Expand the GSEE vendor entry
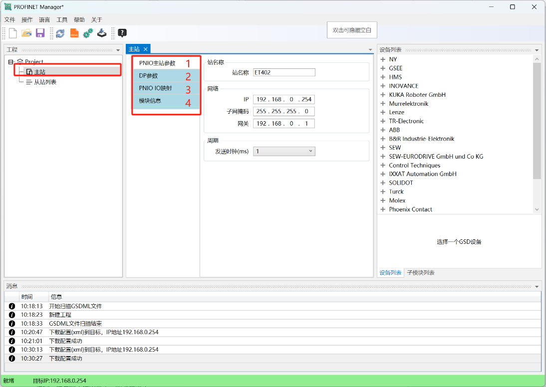Viewport: 546px width, 387px height. (x=383, y=68)
